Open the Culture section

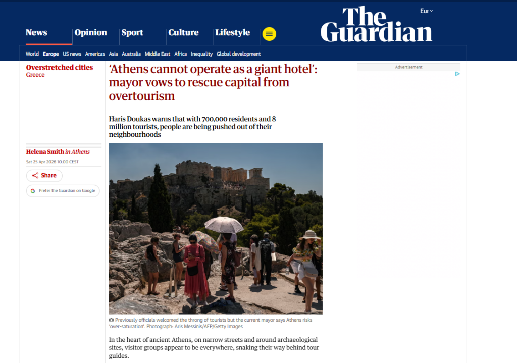(183, 33)
